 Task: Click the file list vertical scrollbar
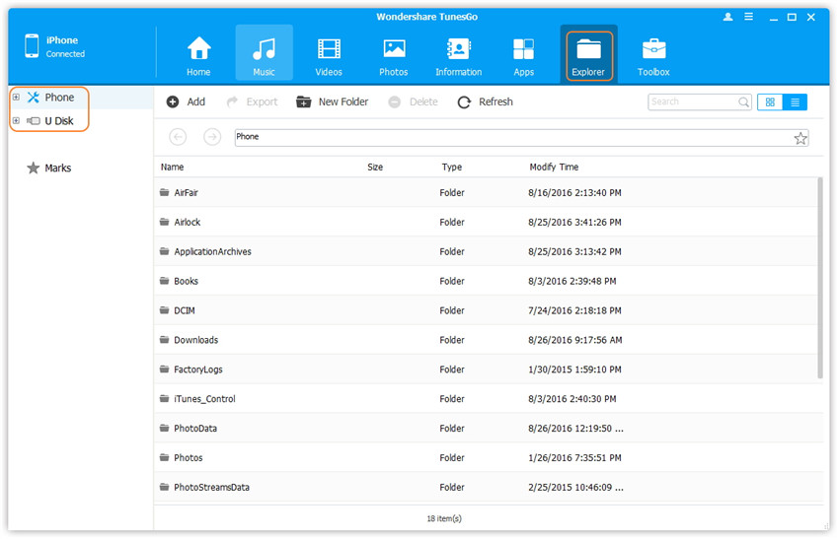820,276
